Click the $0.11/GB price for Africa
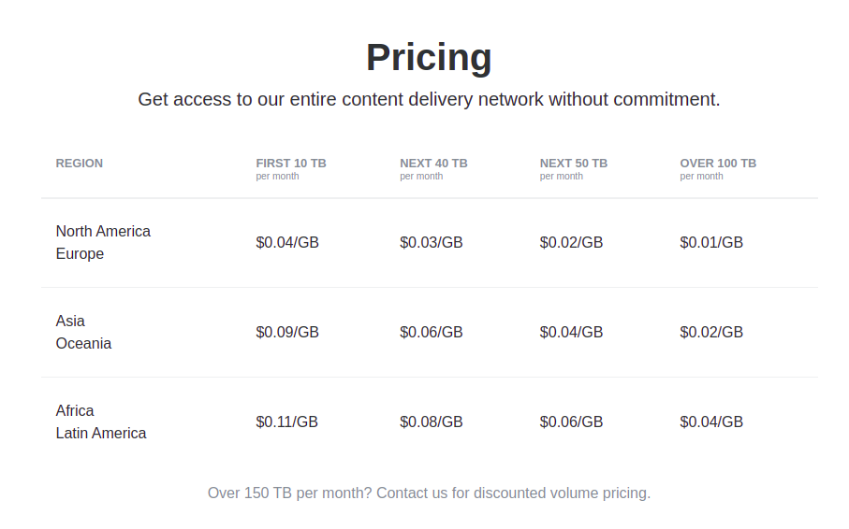Viewport: 849px width, 529px height. (x=286, y=422)
